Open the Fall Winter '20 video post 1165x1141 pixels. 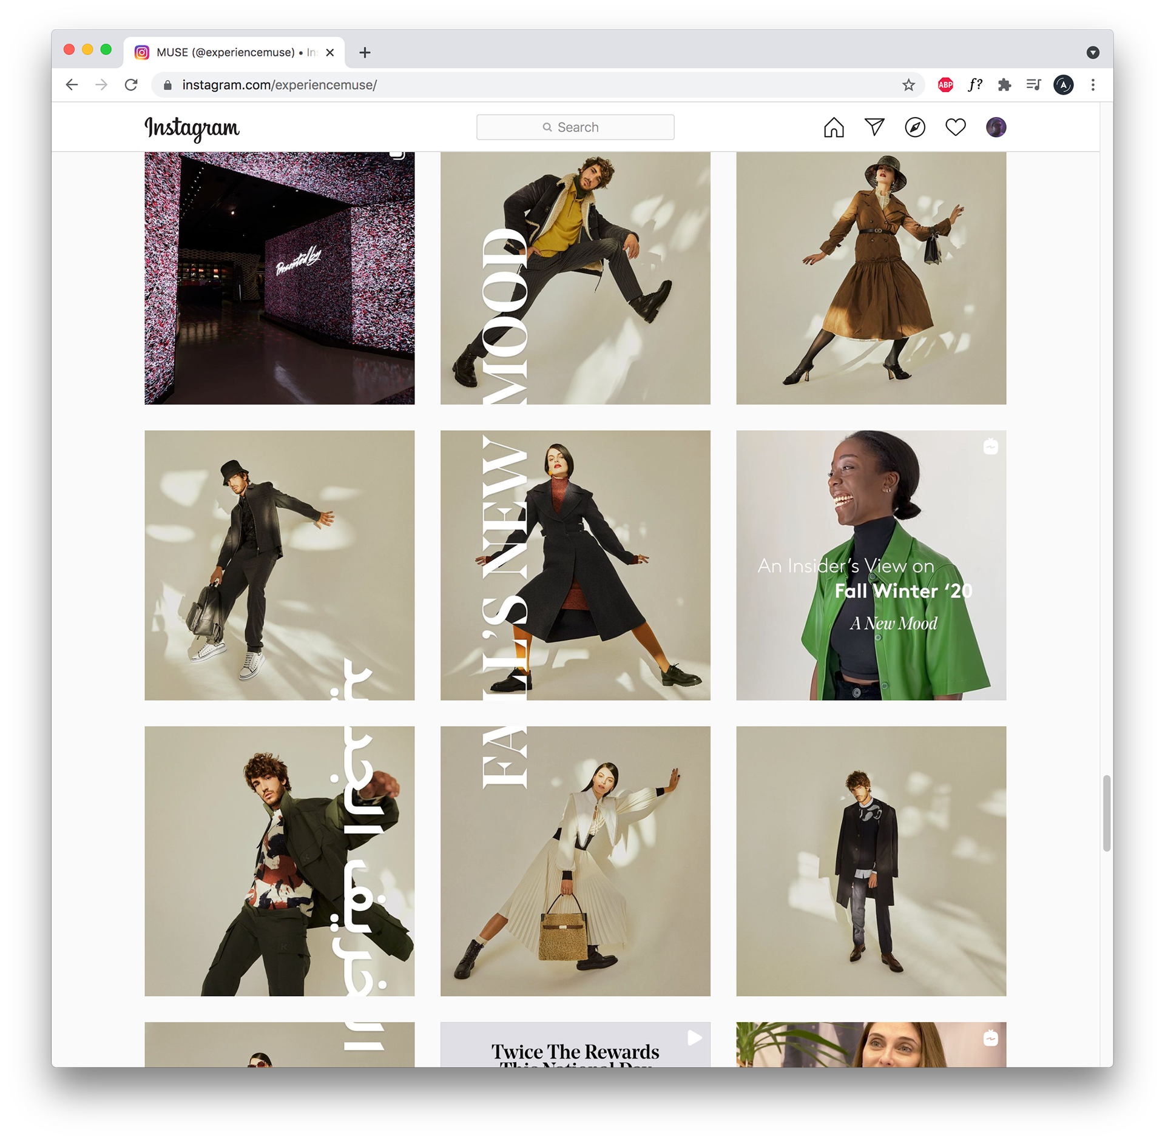coord(871,565)
